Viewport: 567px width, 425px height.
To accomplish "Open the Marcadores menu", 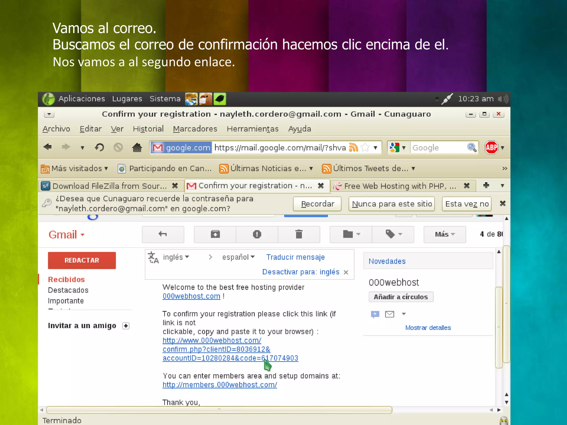I will (195, 129).
